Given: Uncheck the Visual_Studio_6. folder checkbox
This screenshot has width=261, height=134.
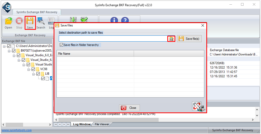Looking at the screenshot, I should [x=23, y=60].
